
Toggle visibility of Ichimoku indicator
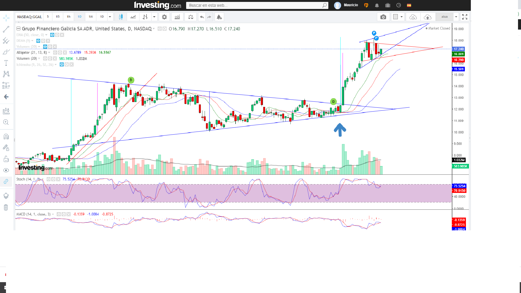click(62, 65)
